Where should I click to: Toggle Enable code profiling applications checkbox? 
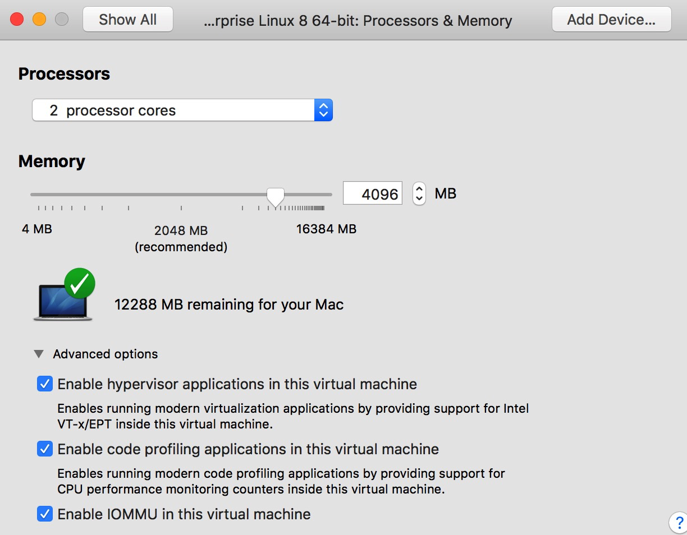pos(45,449)
